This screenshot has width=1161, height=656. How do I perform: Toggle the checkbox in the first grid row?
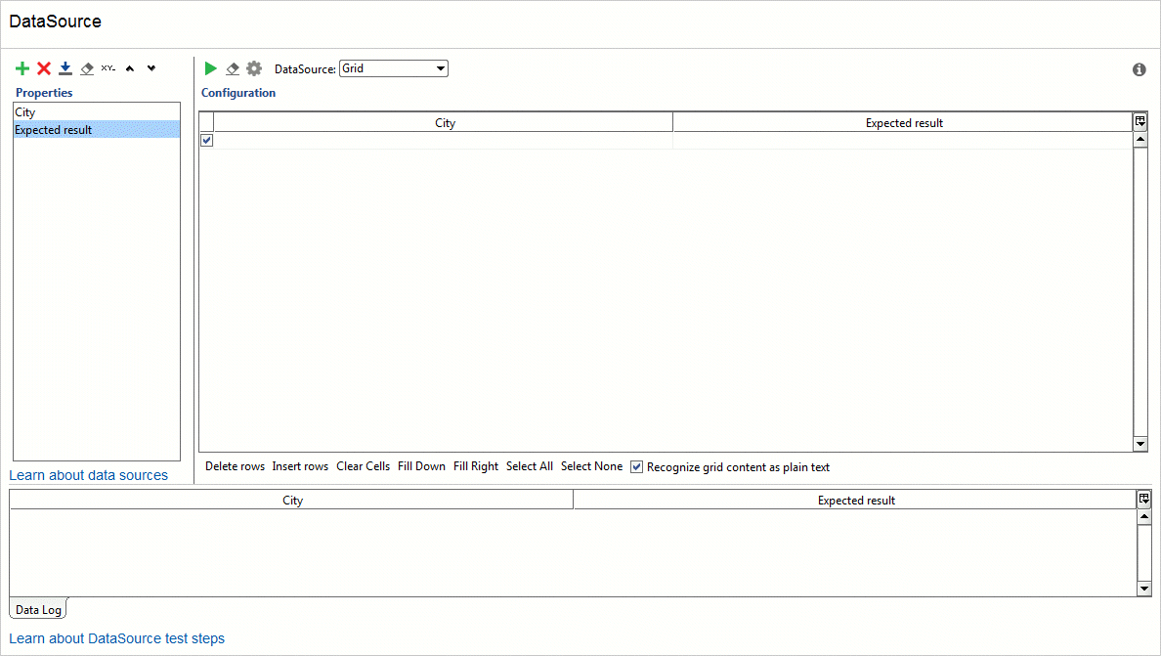pos(206,140)
